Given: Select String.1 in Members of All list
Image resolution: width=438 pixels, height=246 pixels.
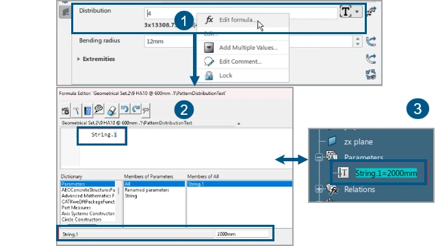Looking at the screenshot, I should coord(240,184).
